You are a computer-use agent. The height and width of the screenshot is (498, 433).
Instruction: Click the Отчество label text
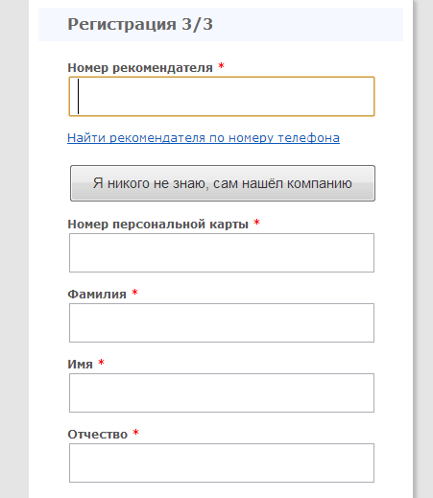tap(98, 435)
